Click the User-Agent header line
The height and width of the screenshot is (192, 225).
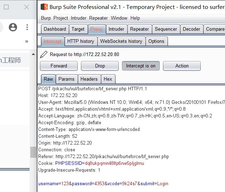[x=131, y=102]
